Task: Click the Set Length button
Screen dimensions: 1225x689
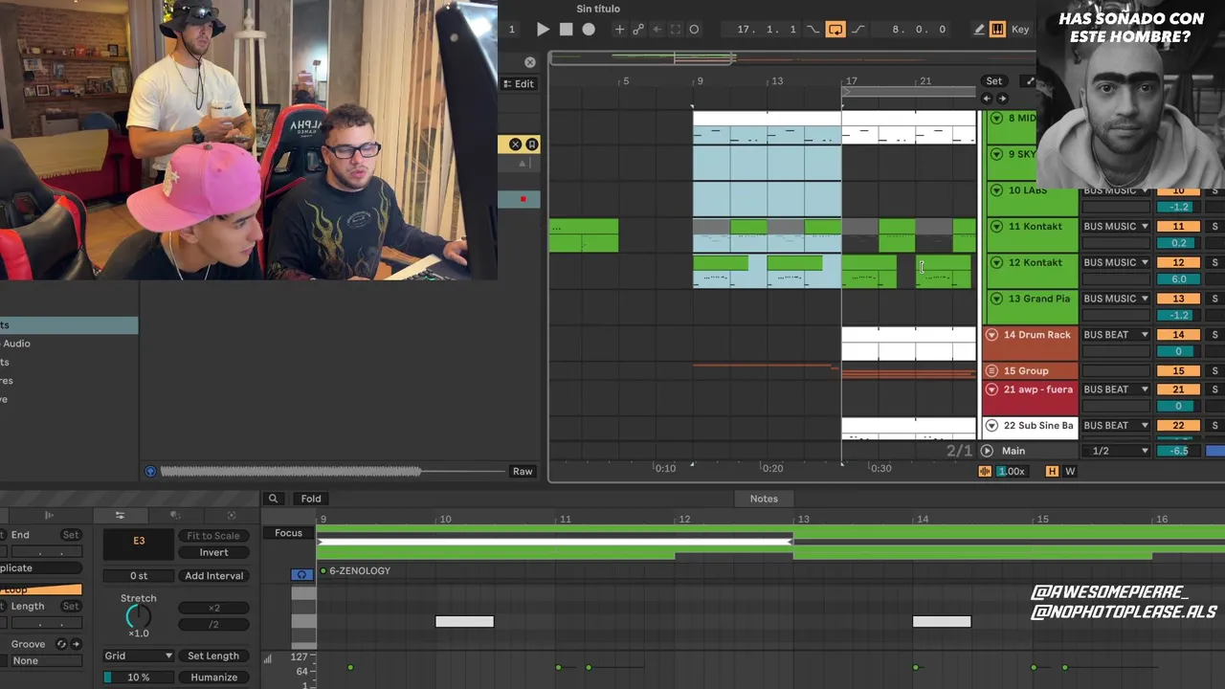Action: click(213, 656)
